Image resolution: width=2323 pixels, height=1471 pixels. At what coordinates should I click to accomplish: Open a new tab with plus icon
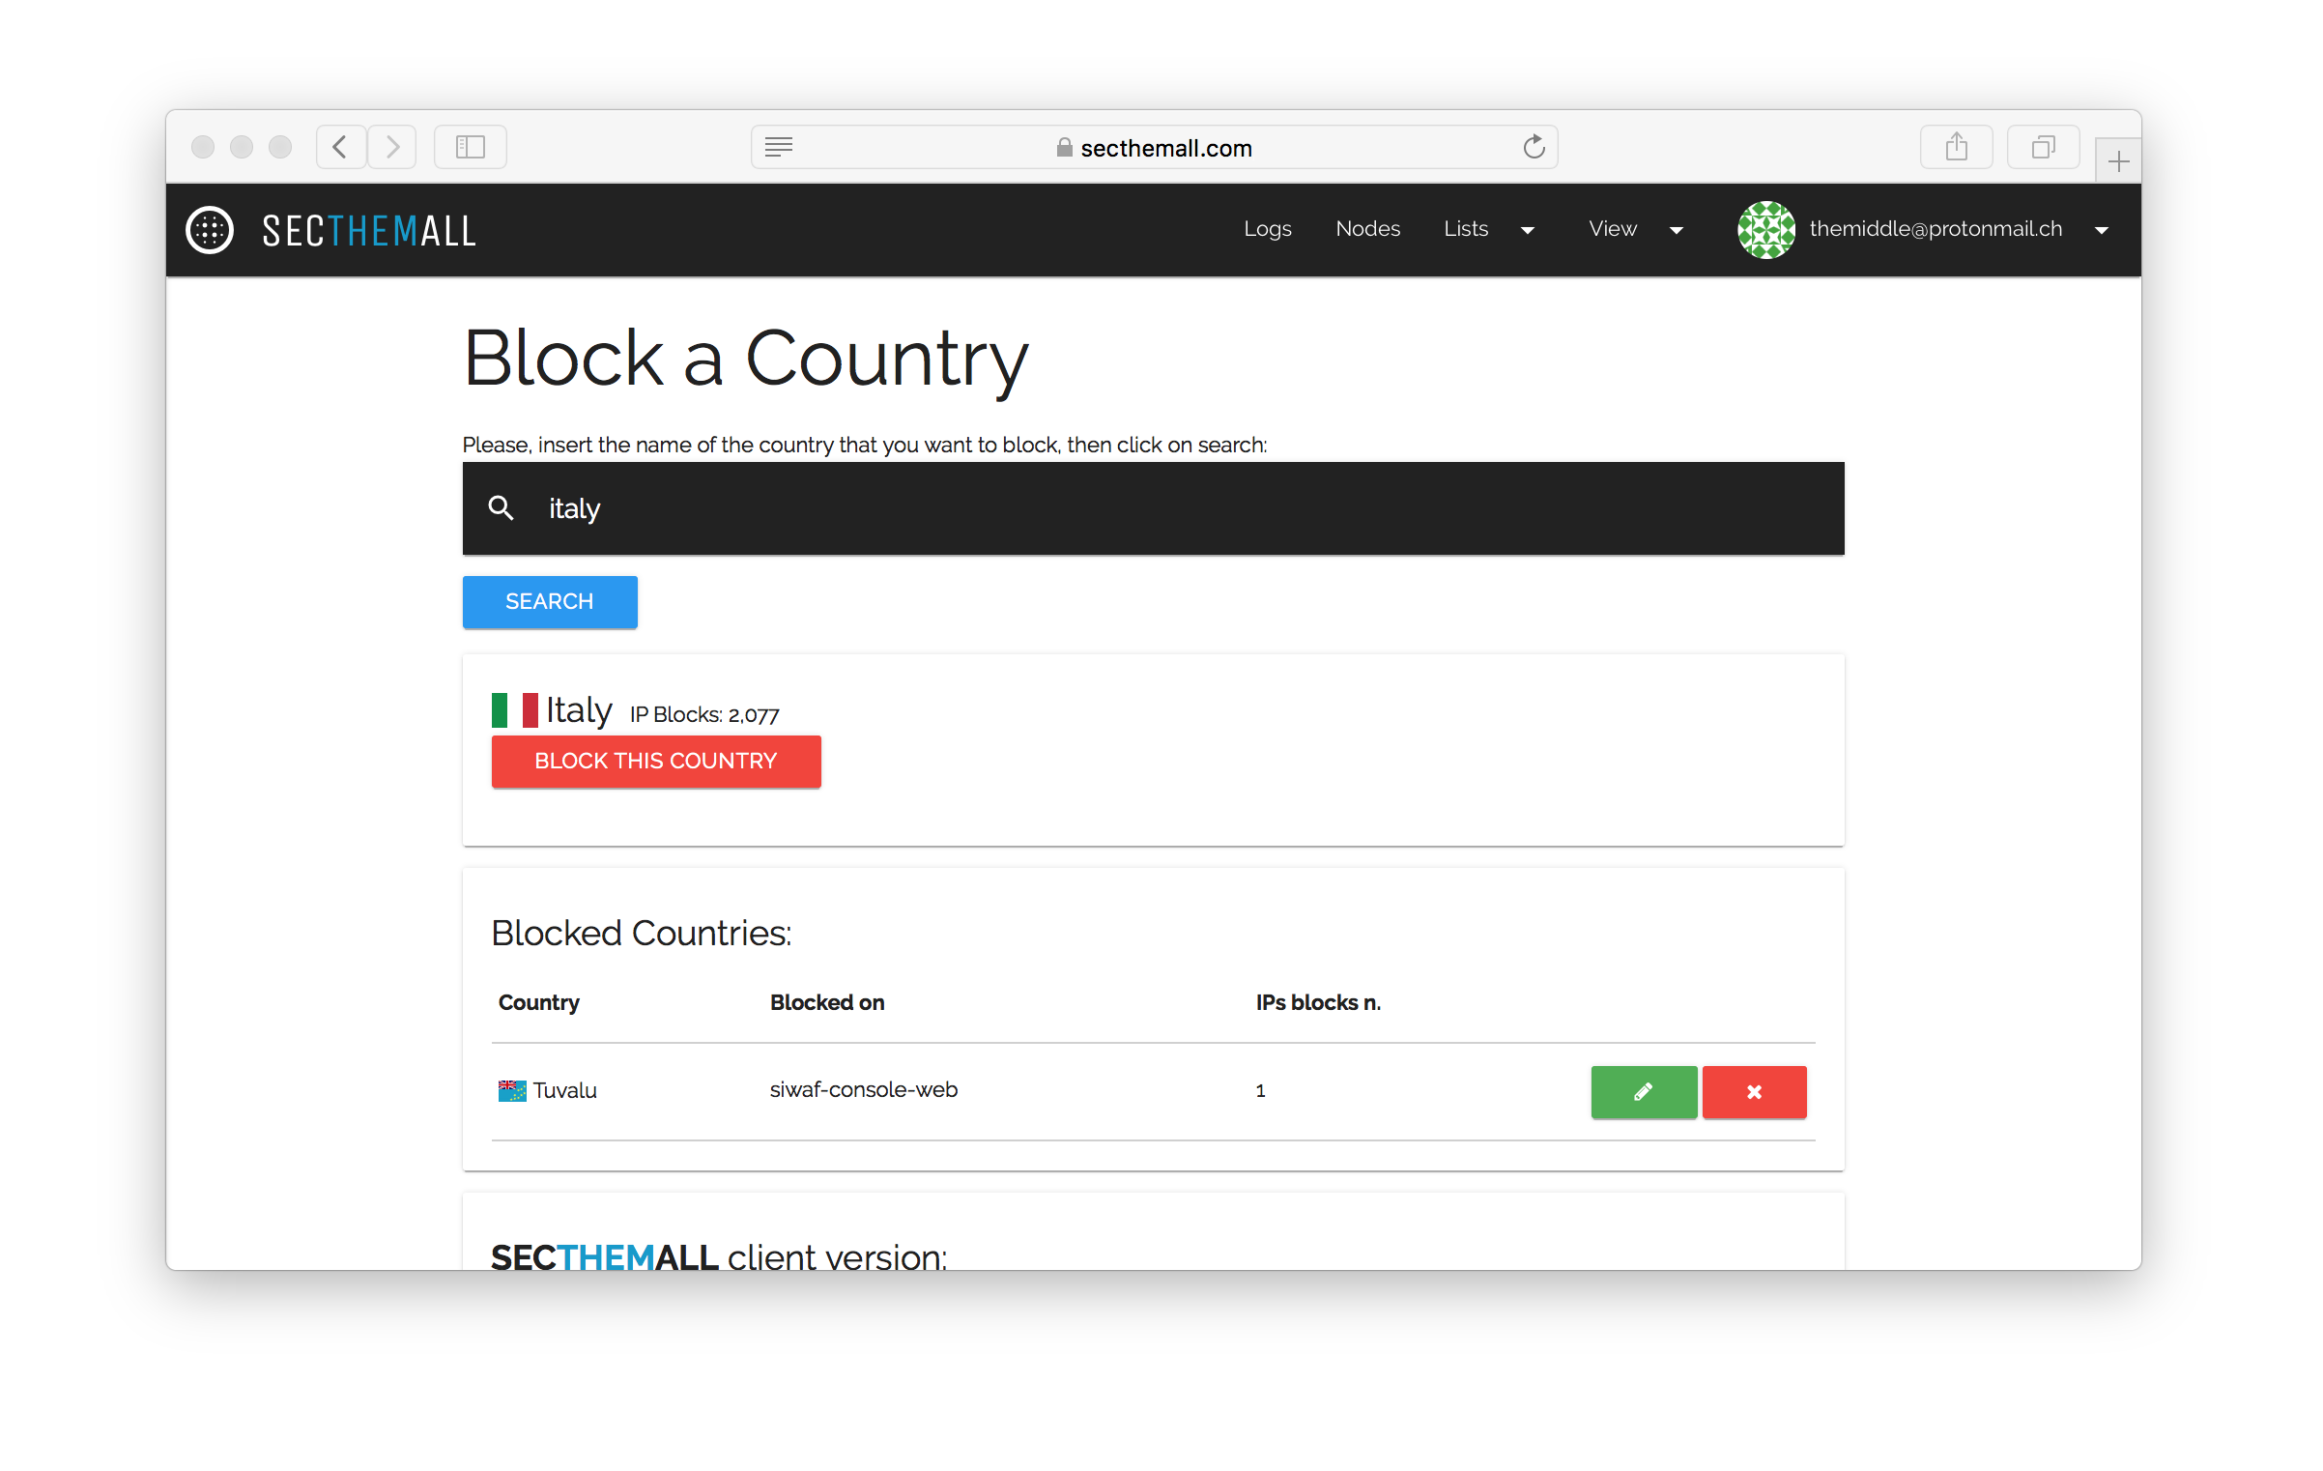pyautogui.click(x=2118, y=161)
